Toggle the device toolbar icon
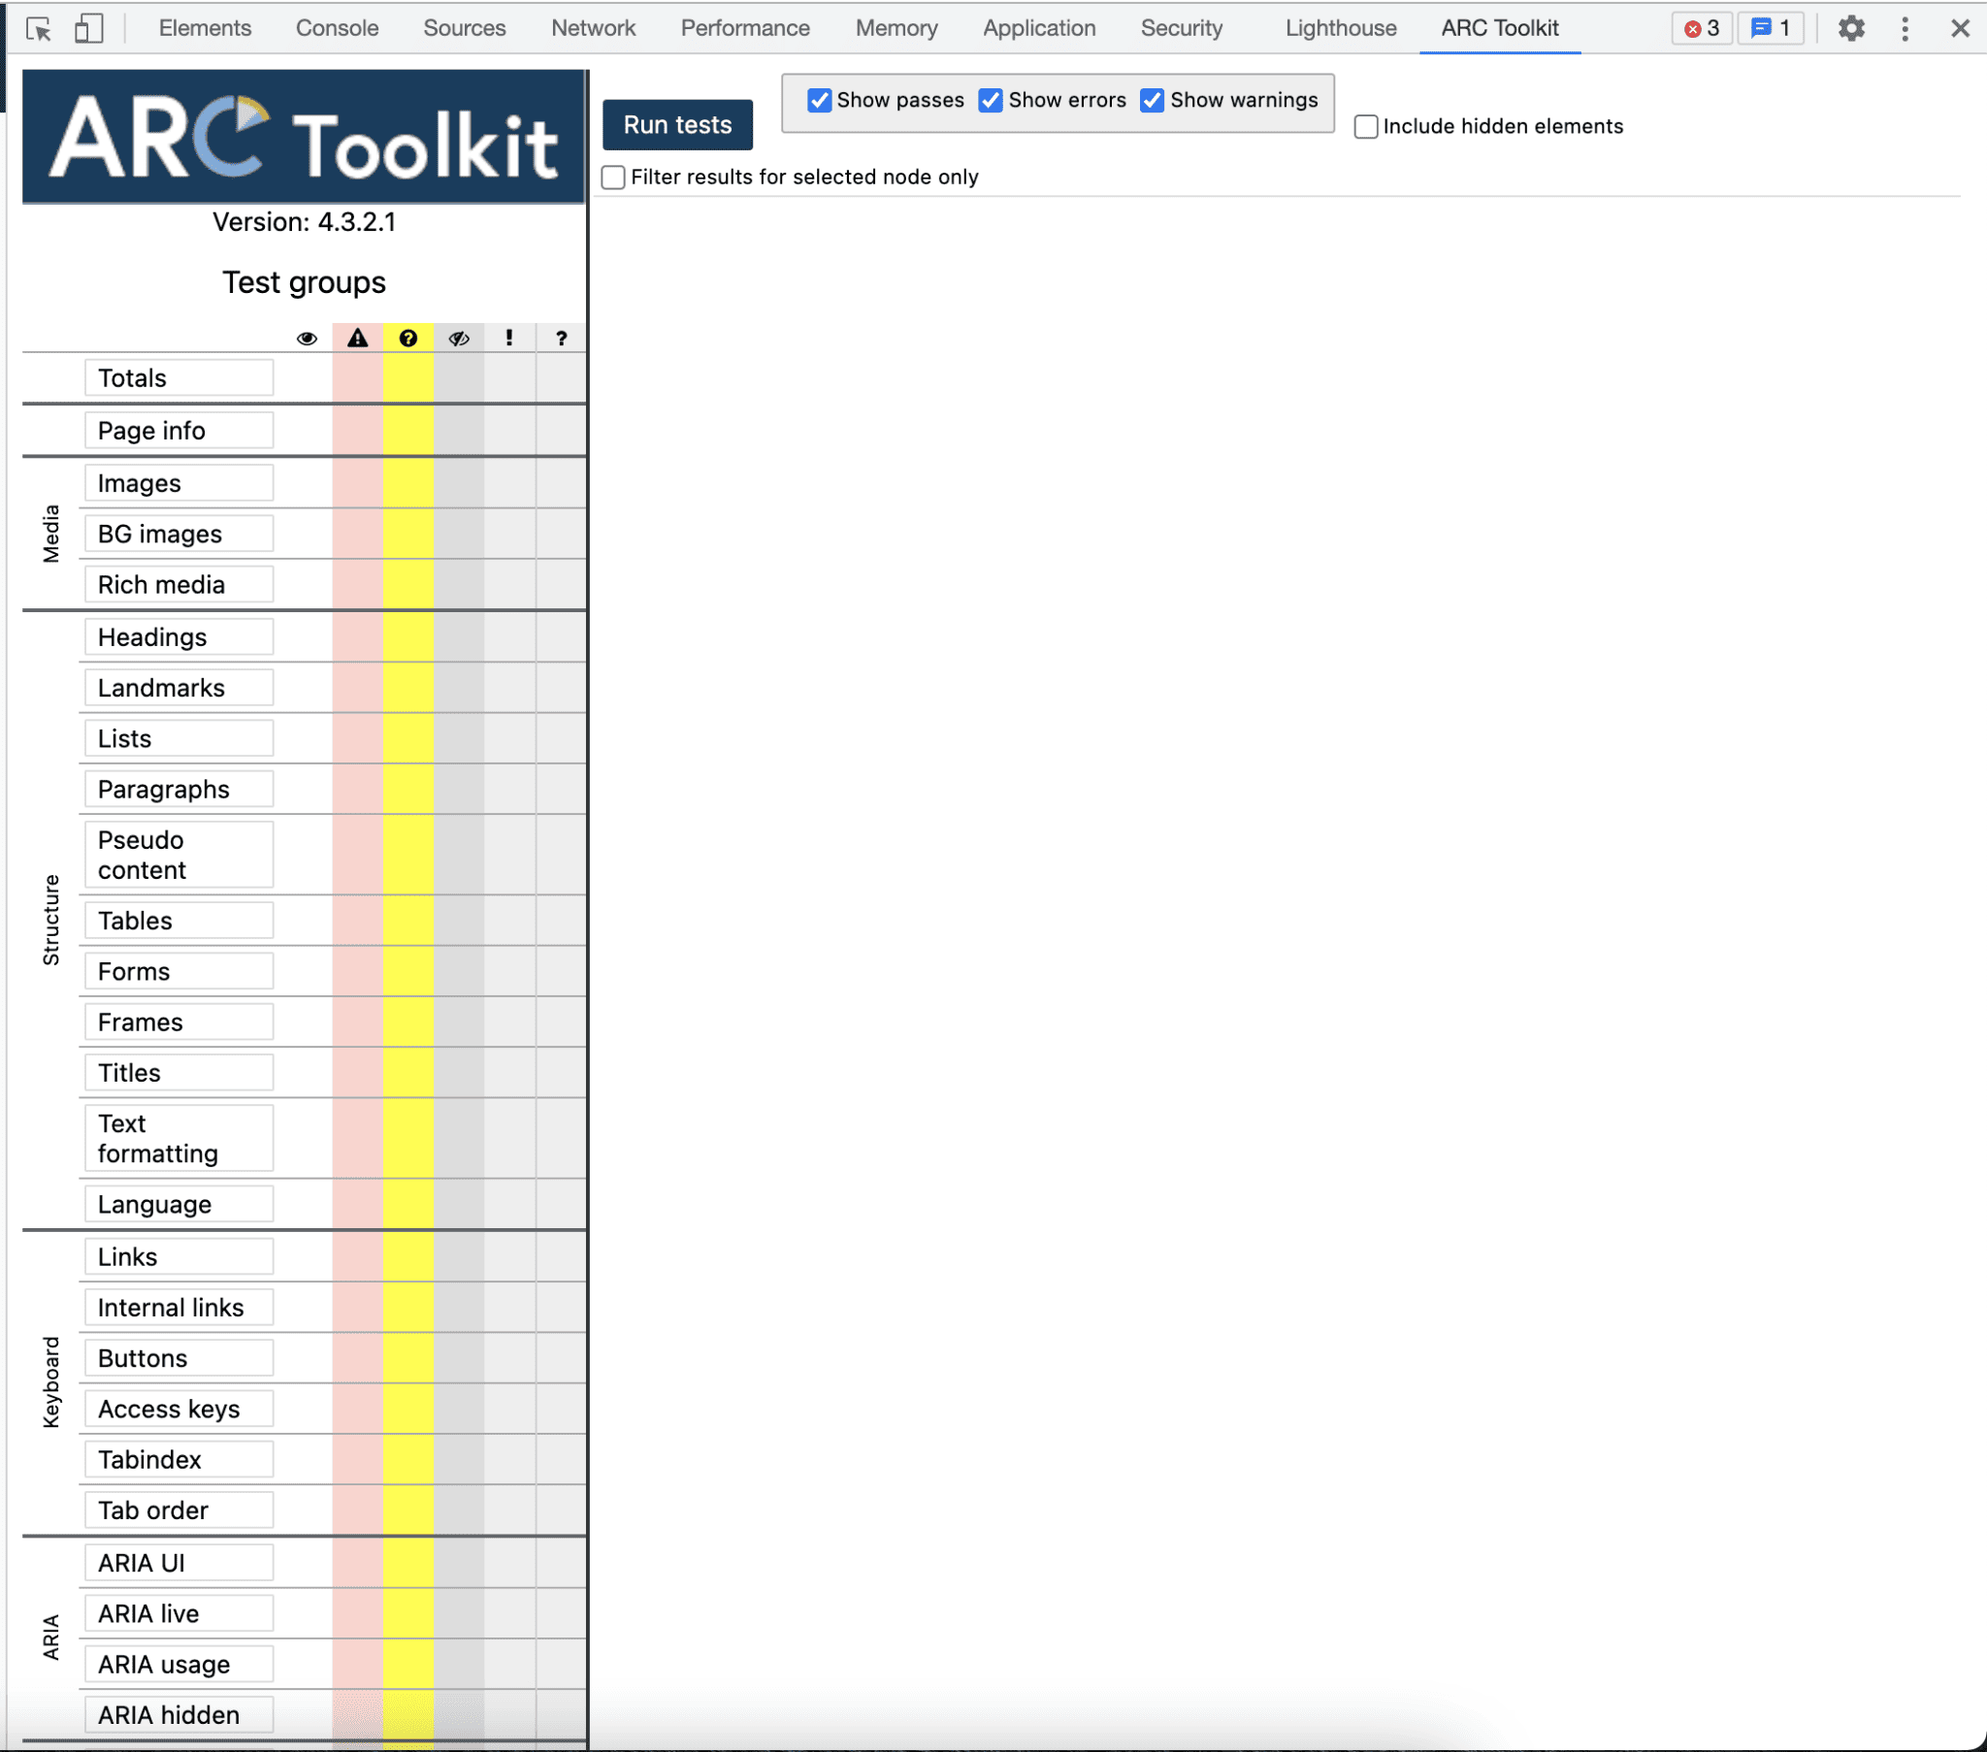 click(88, 28)
